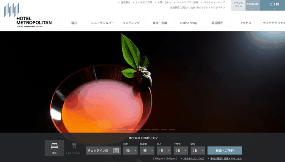
Task: Expand the Language selector
Action: point(253,5)
